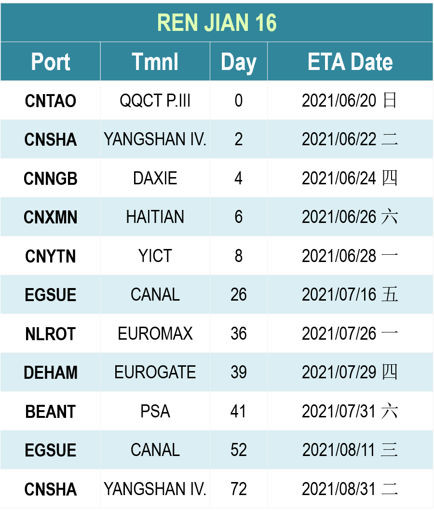Screen dimensions: 434x511
Task: Click the YICT terminal cell
Action: tap(155, 256)
